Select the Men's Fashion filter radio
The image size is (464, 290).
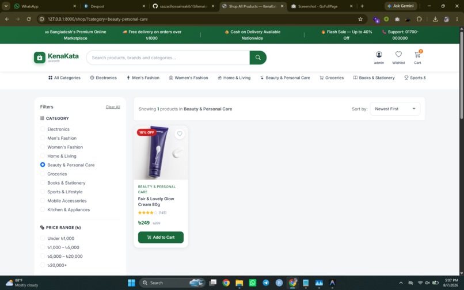click(43, 138)
